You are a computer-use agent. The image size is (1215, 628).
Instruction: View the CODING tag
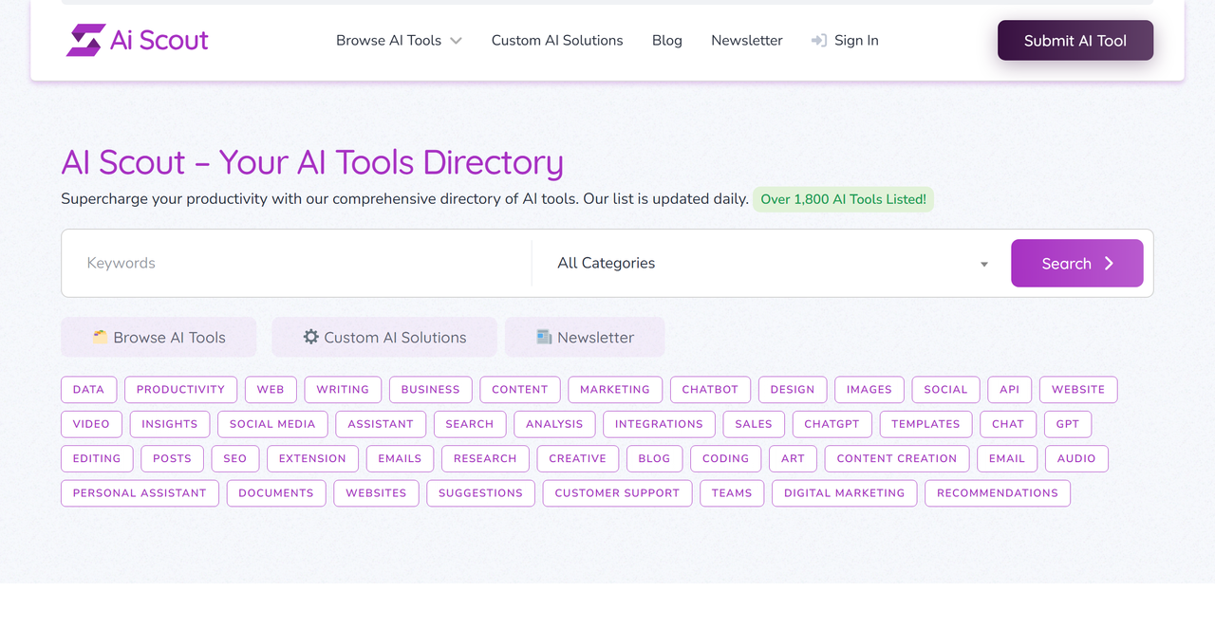tap(725, 458)
